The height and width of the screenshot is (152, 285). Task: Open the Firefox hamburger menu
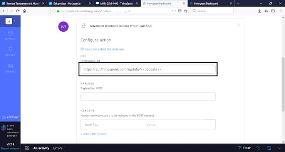[281, 11]
